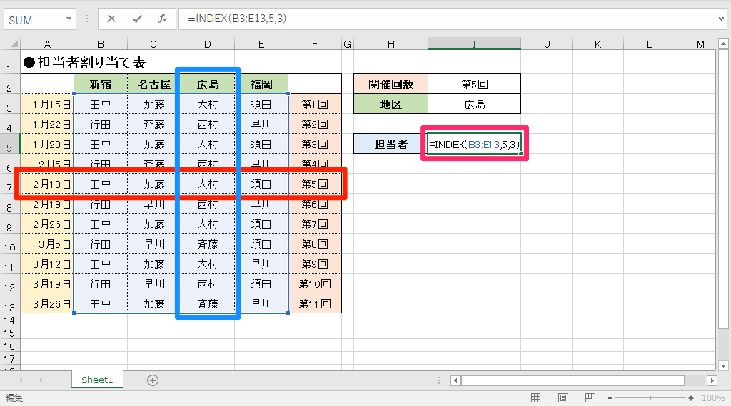Click the zoom out minus icon
The width and height of the screenshot is (731, 406).
pyautogui.click(x=610, y=398)
